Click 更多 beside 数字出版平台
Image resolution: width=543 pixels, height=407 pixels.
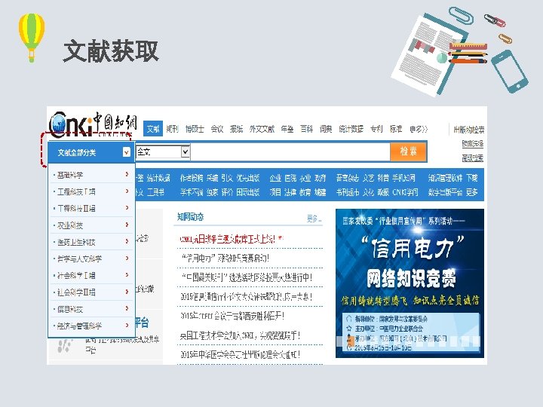(x=472, y=192)
